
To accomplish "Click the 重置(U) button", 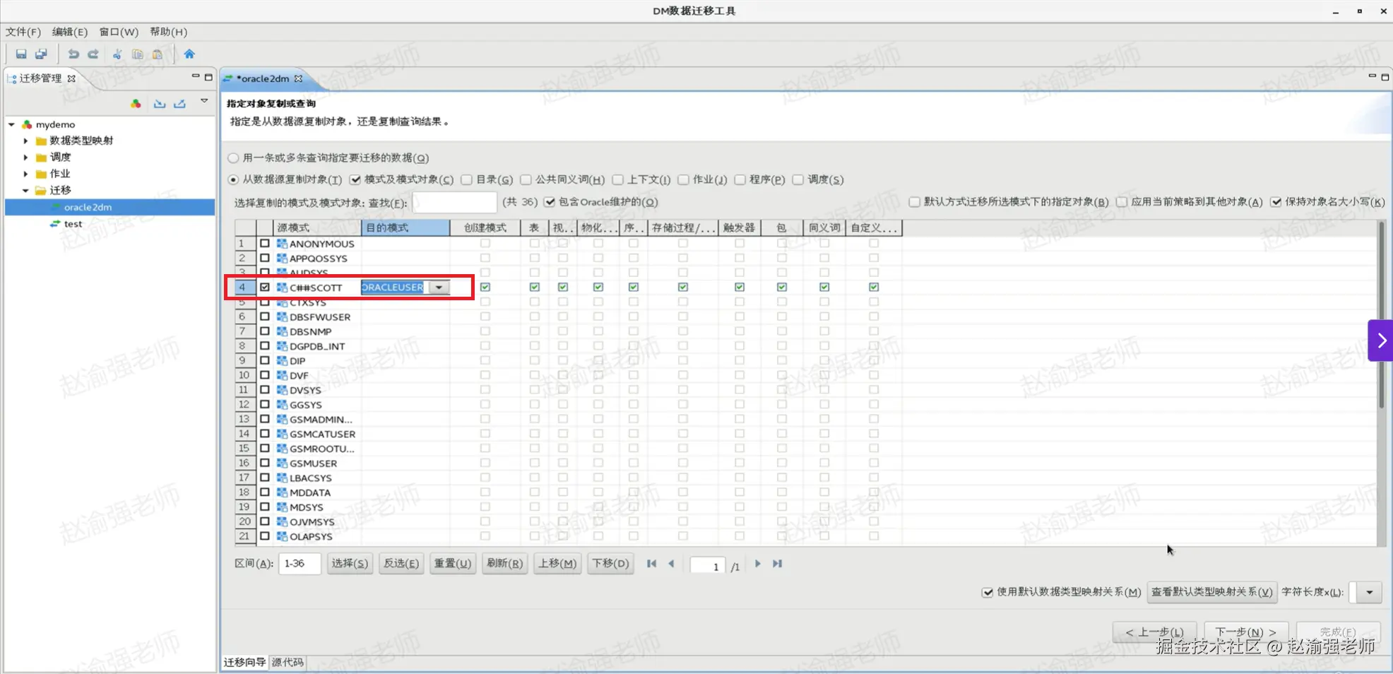I will coord(453,563).
